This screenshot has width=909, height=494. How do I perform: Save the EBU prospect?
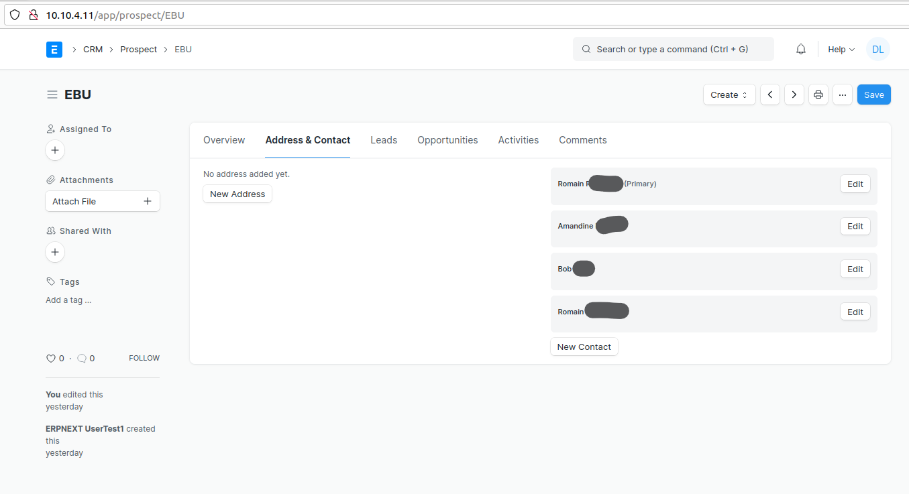point(873,95)
